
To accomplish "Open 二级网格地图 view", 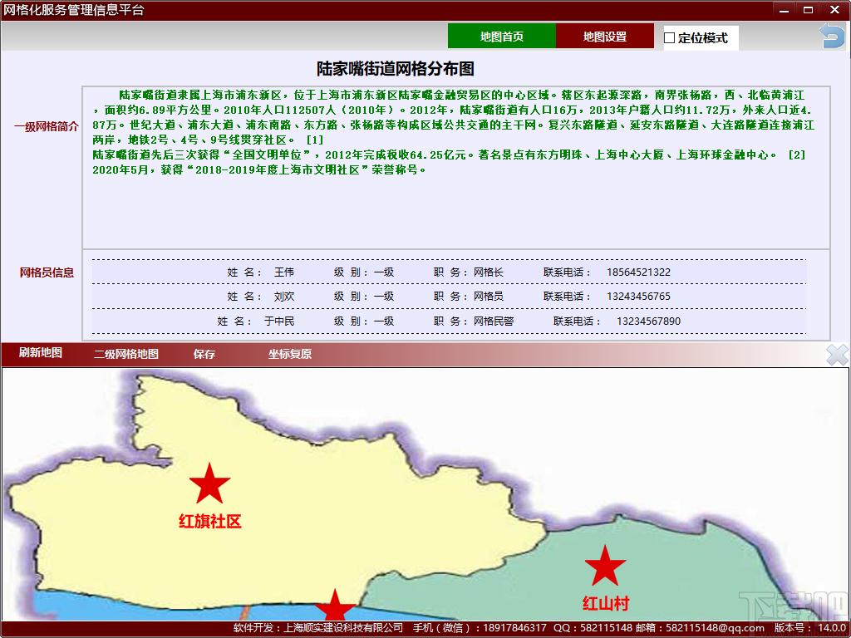I will coord(126,354).
